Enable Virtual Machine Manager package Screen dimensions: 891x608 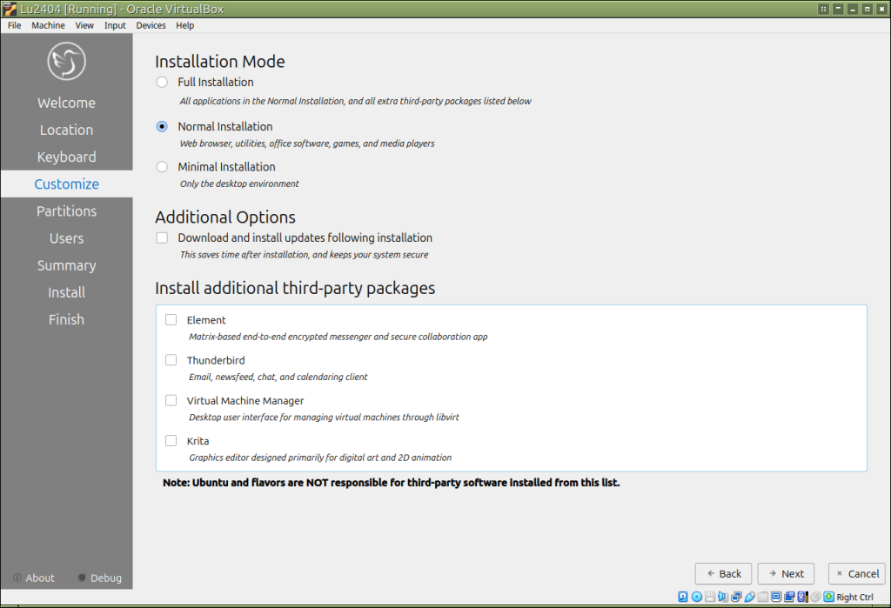(x=171, y=401)
